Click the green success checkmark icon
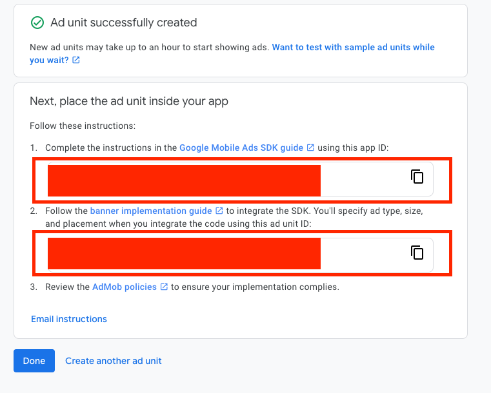The height and width of the screenshot is (393, 491). tap(37, 23)
